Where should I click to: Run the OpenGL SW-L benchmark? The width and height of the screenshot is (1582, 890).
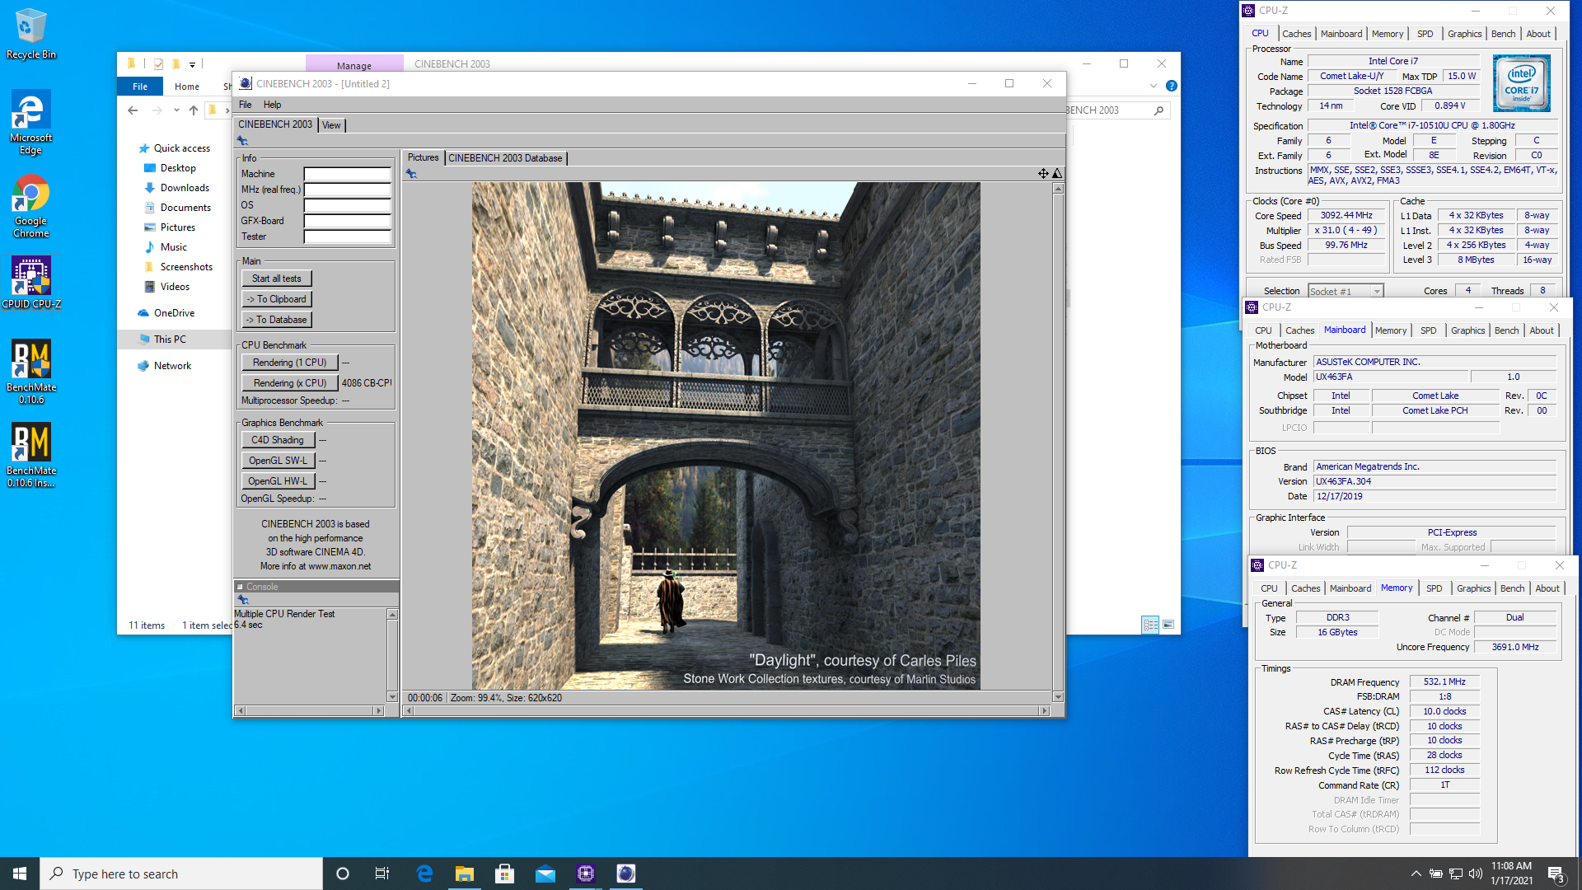(x=278, y=461)
